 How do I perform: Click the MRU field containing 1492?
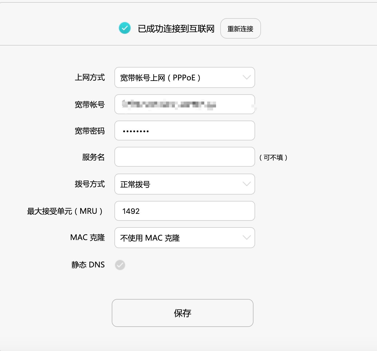pos(184,211)
